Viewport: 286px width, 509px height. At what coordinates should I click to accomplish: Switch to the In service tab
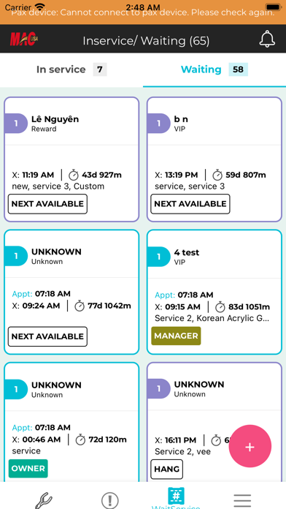71,69
